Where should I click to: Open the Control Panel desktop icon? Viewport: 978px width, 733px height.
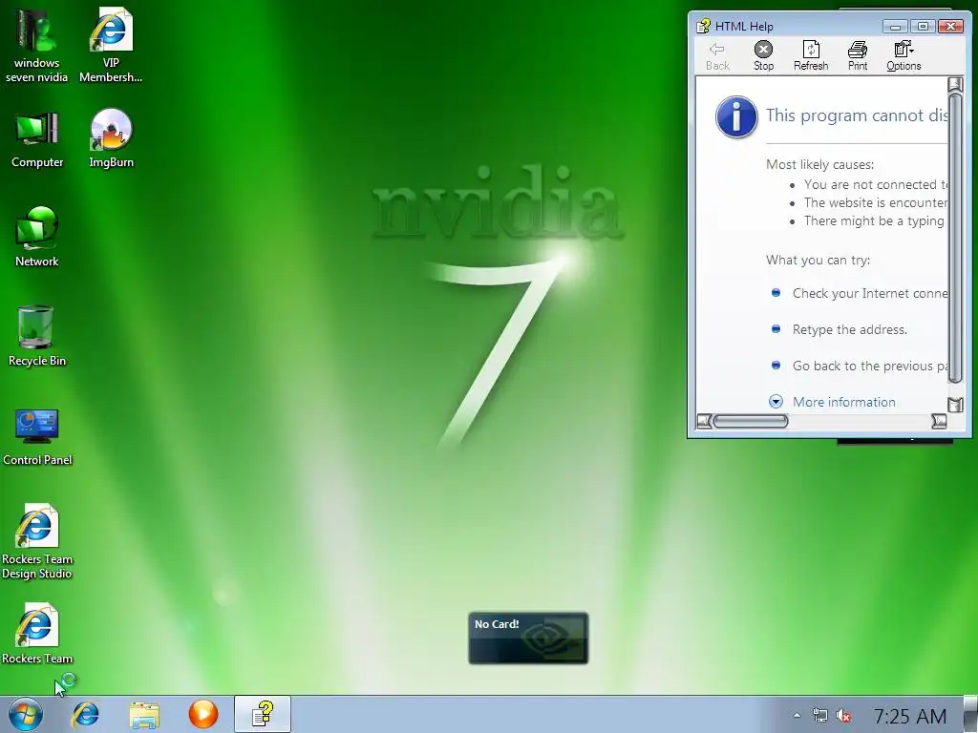[37, 436]
